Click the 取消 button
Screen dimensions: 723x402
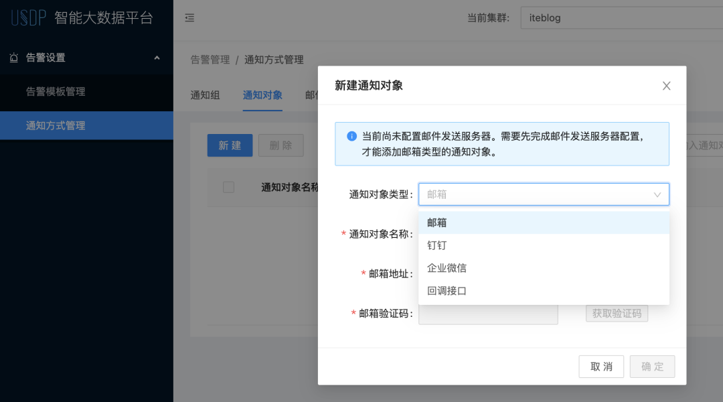[601, 366]
